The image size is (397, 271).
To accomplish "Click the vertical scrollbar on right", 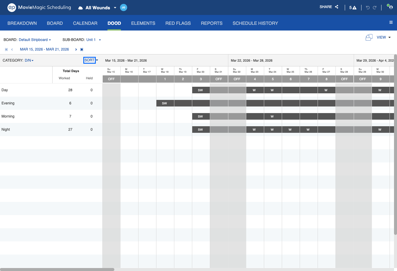I will point(396,144).
